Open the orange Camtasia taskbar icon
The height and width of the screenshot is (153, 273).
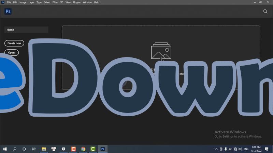pos(73,149)
